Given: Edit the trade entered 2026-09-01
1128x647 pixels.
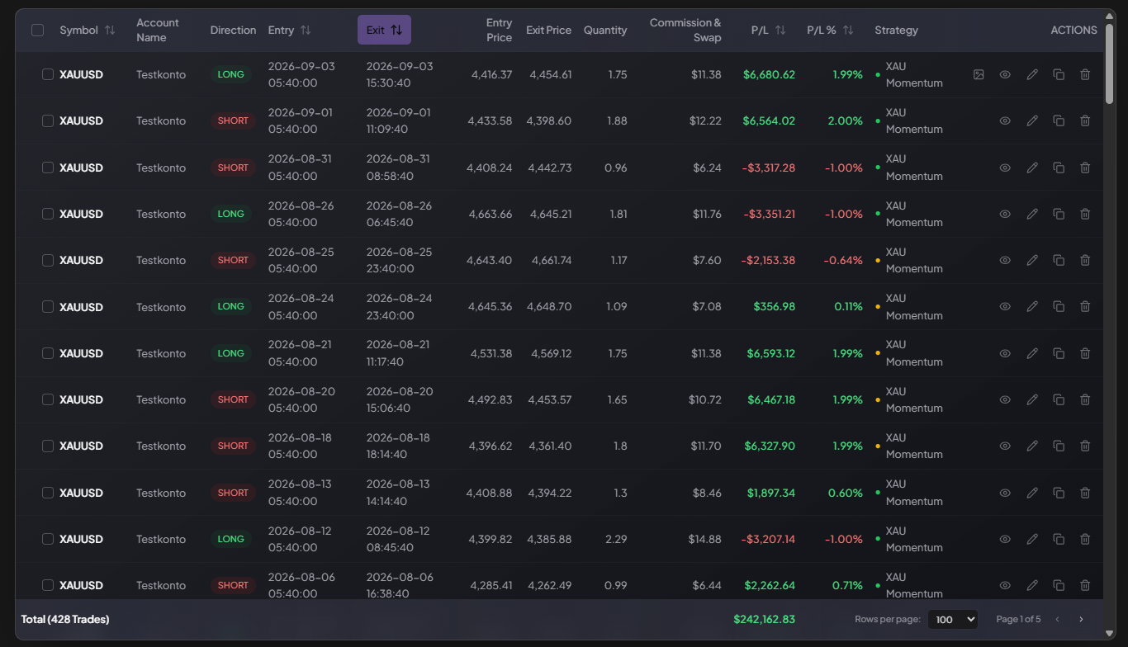Looking at the screenshot, I should coord(1032,120).
